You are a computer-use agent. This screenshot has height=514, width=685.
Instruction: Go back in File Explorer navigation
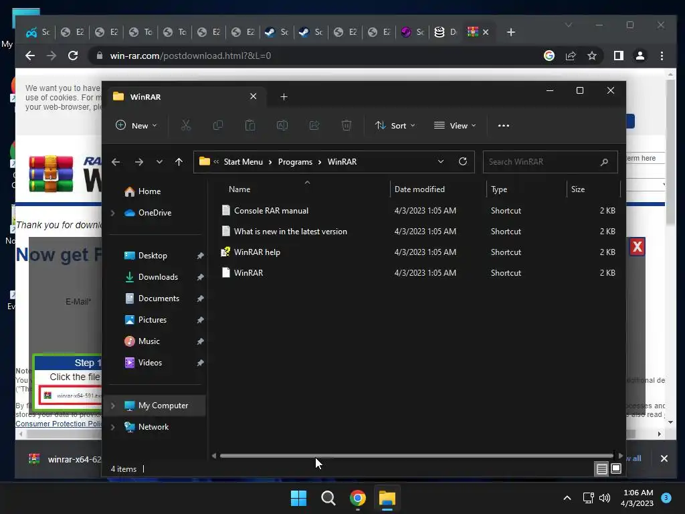click(116, 162)
